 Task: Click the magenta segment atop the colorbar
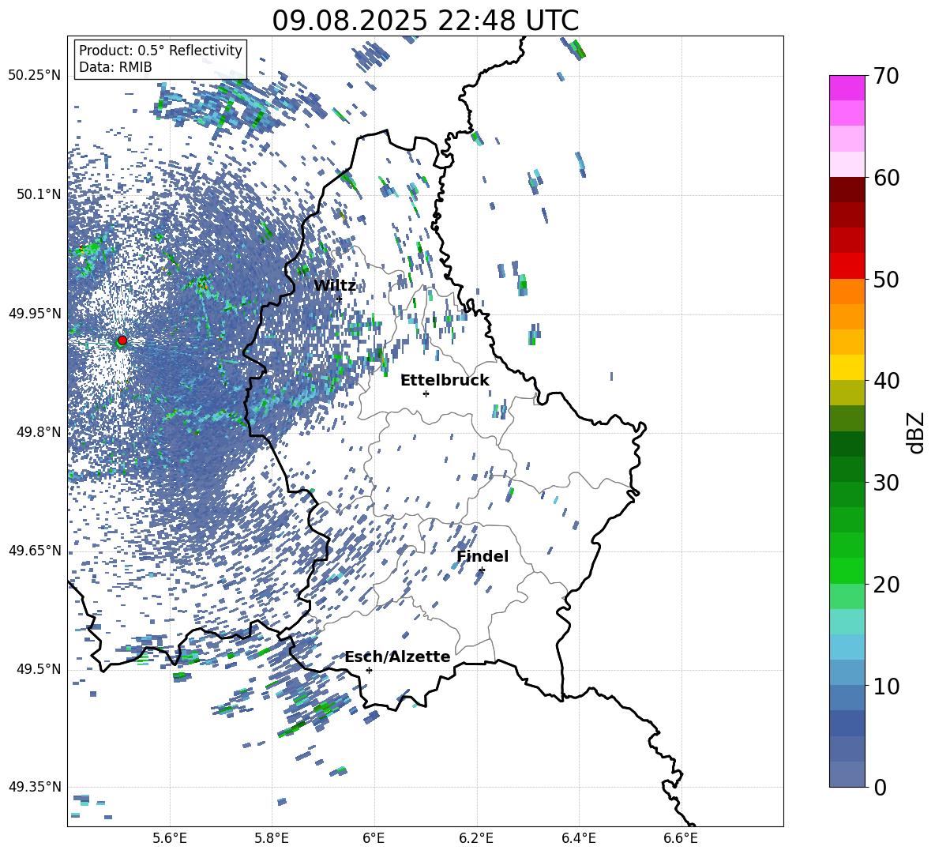click(847, 88)
